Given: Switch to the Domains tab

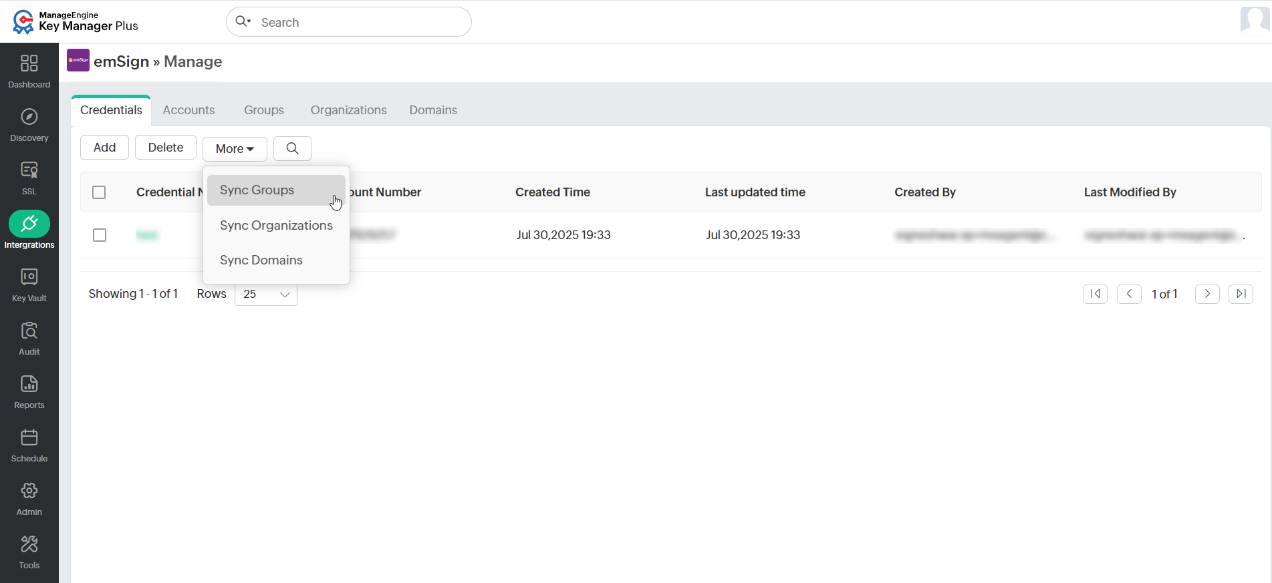Looking at the screenshot, I should (433, 110).
